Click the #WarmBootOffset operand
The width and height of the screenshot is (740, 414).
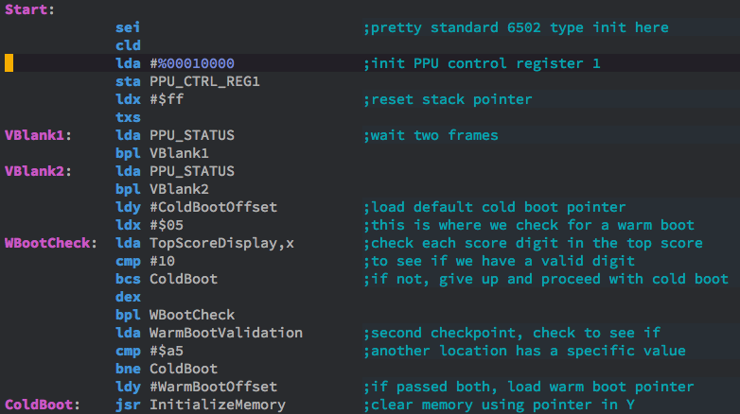pyautogui.click(x=213, y=387)
